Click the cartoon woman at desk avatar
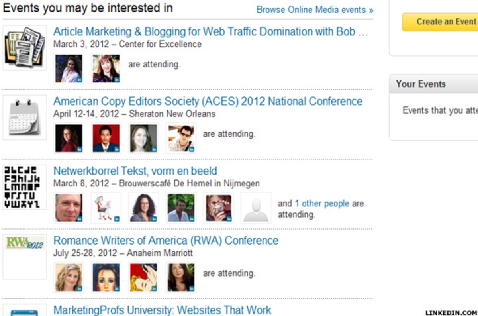Image resolution: width=478 pixels, height=316 pixels. 106,208
